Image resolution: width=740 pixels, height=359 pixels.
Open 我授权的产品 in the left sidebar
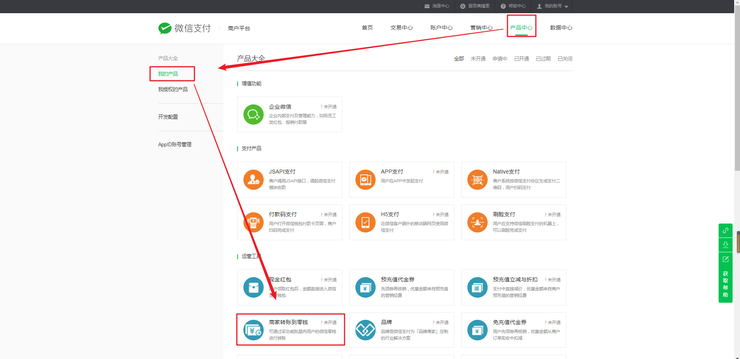coord(173,89)
